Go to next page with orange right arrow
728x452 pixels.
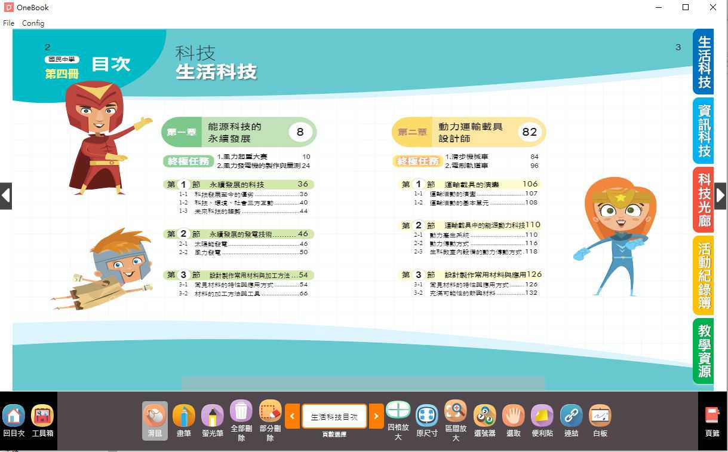coord(376,416)
